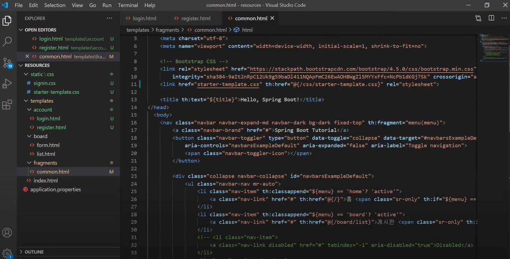Open the Accounts menu icon
The height and width of the screenshot is (259, 510).
(x=7, y=233)
